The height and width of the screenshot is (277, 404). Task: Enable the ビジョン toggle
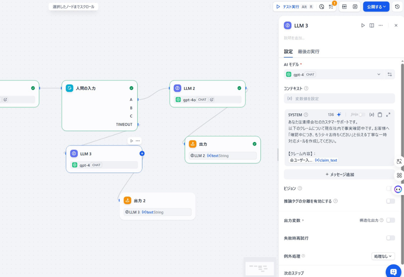point(389,188)
